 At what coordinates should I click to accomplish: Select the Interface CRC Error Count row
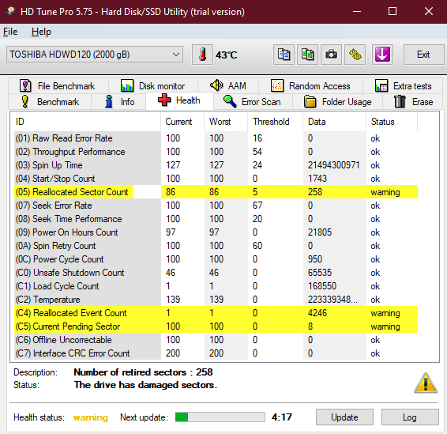click(216, 353)
